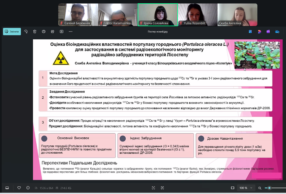Click the blue image-editing app icon

click(250, 31)
